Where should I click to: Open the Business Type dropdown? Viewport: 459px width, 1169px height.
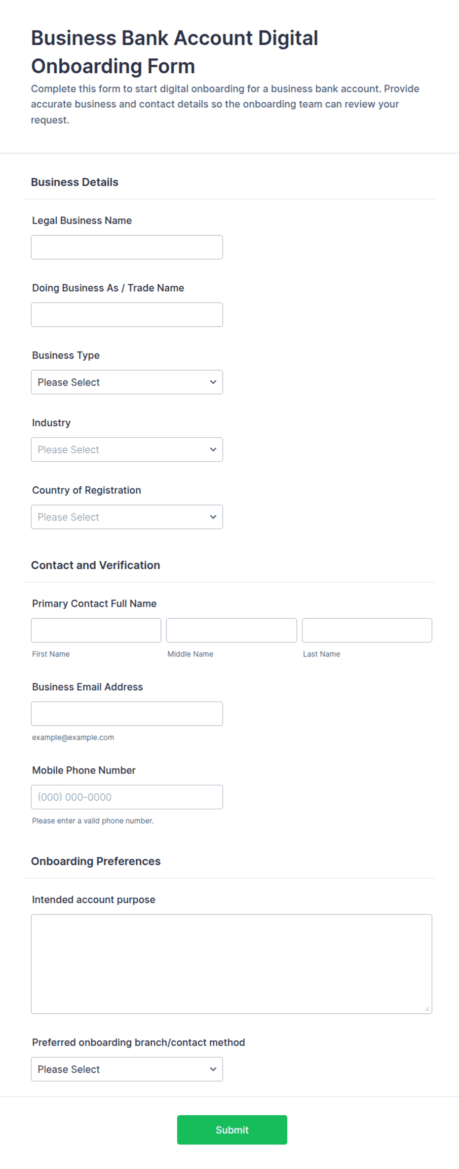127,382
